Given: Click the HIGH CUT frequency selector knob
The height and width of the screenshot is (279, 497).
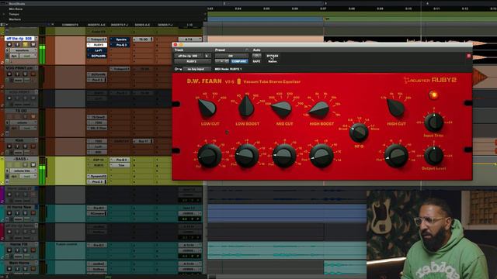Looking at the screenshot, I should 395,108.
